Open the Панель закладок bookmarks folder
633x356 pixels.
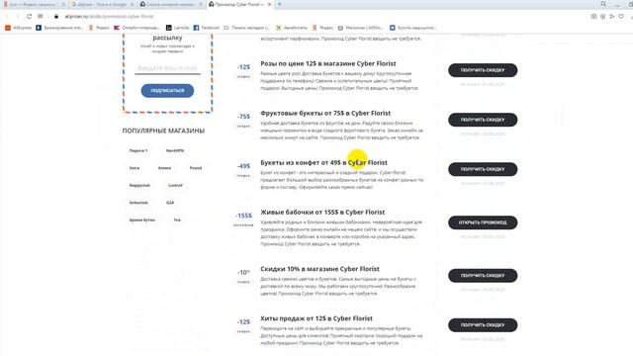click(x=246, y=28)
